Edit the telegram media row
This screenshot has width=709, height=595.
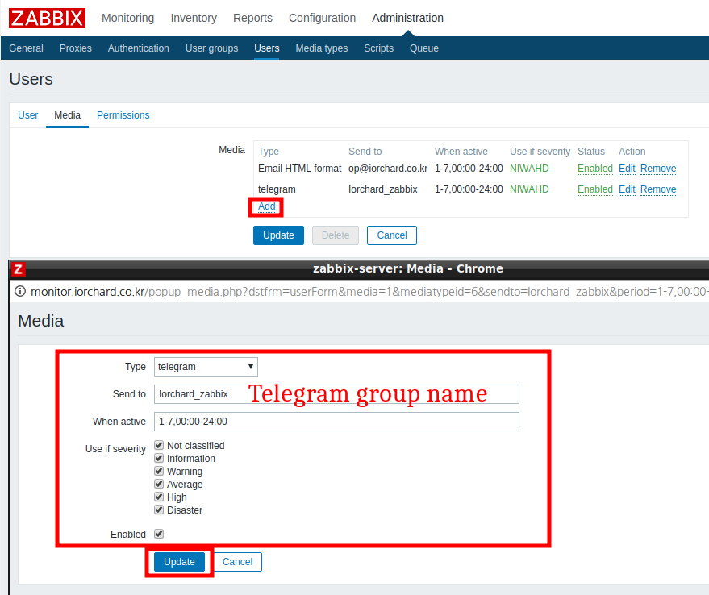[x=627, y=189]
